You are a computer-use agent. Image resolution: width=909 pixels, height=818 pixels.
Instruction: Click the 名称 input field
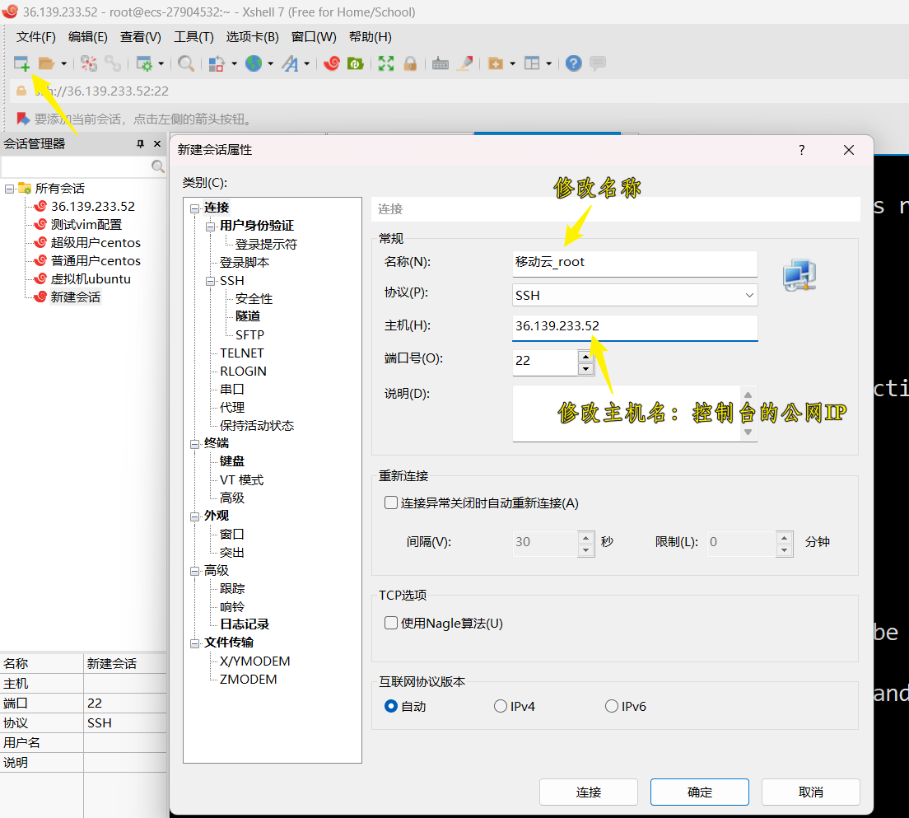pos(635,263)
